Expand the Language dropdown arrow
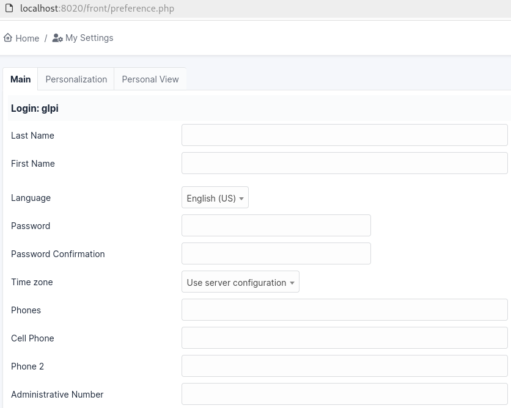Viewport: 511px width, 408px height. (241, 199)
